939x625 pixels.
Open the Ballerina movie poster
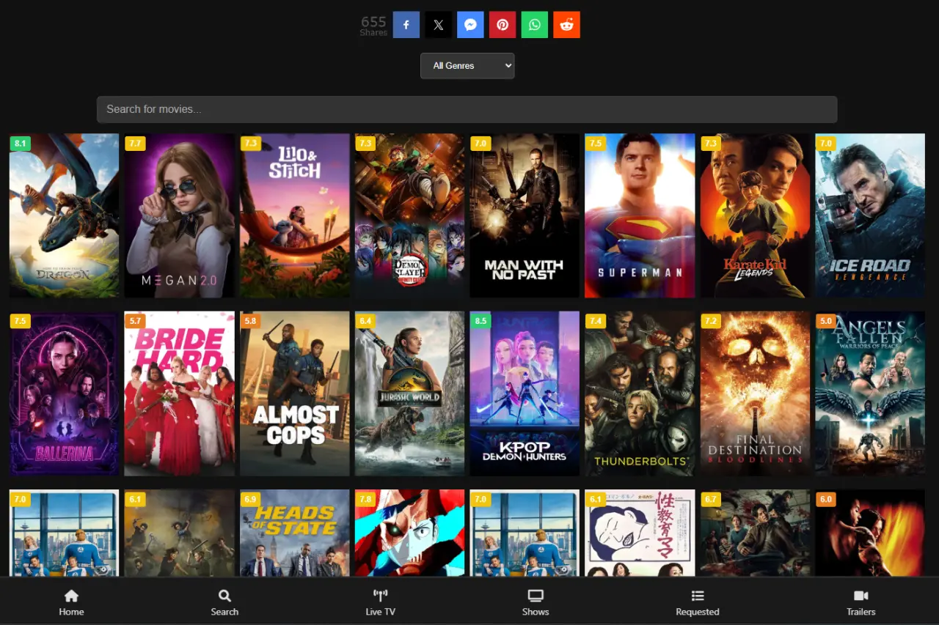tap(64, 393)
